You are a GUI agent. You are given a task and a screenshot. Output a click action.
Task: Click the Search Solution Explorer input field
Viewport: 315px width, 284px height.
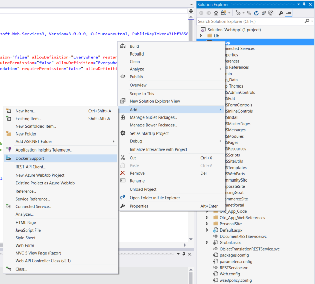click(250, 21)
